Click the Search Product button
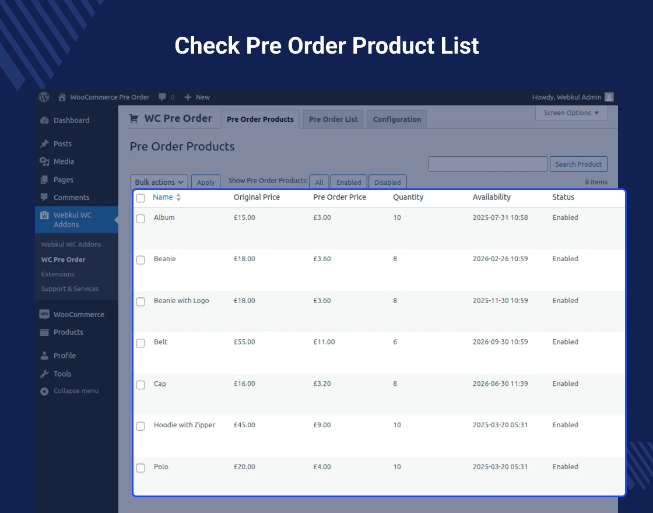The width and height of the screenshot is (653, 513). [x=578, y=164]
